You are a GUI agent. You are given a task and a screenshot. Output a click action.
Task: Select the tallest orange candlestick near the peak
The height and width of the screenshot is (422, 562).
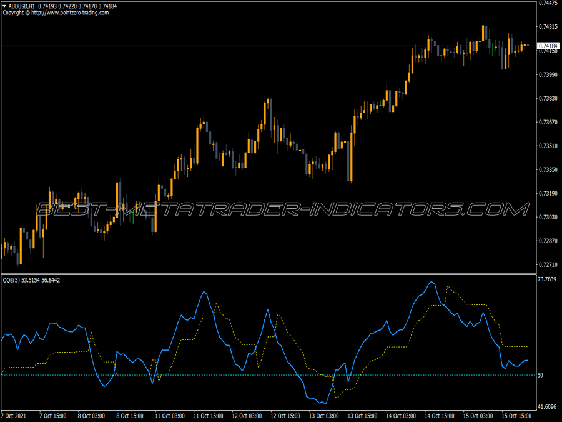[483, 33]
